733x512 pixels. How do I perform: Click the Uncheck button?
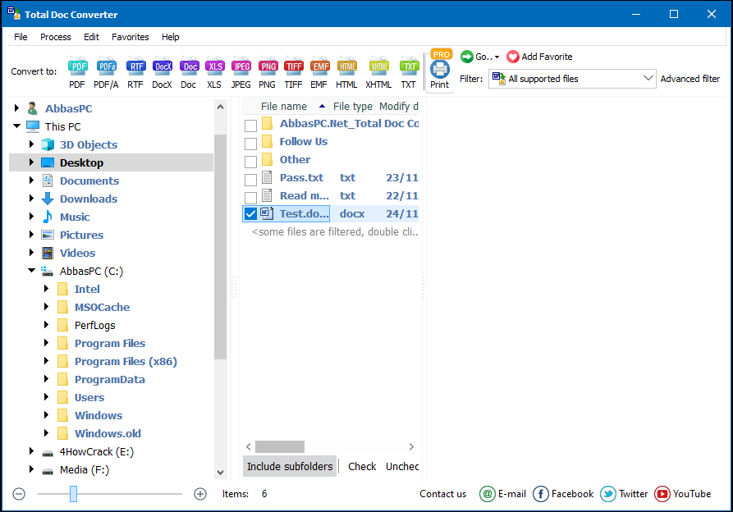click(401, 466)
